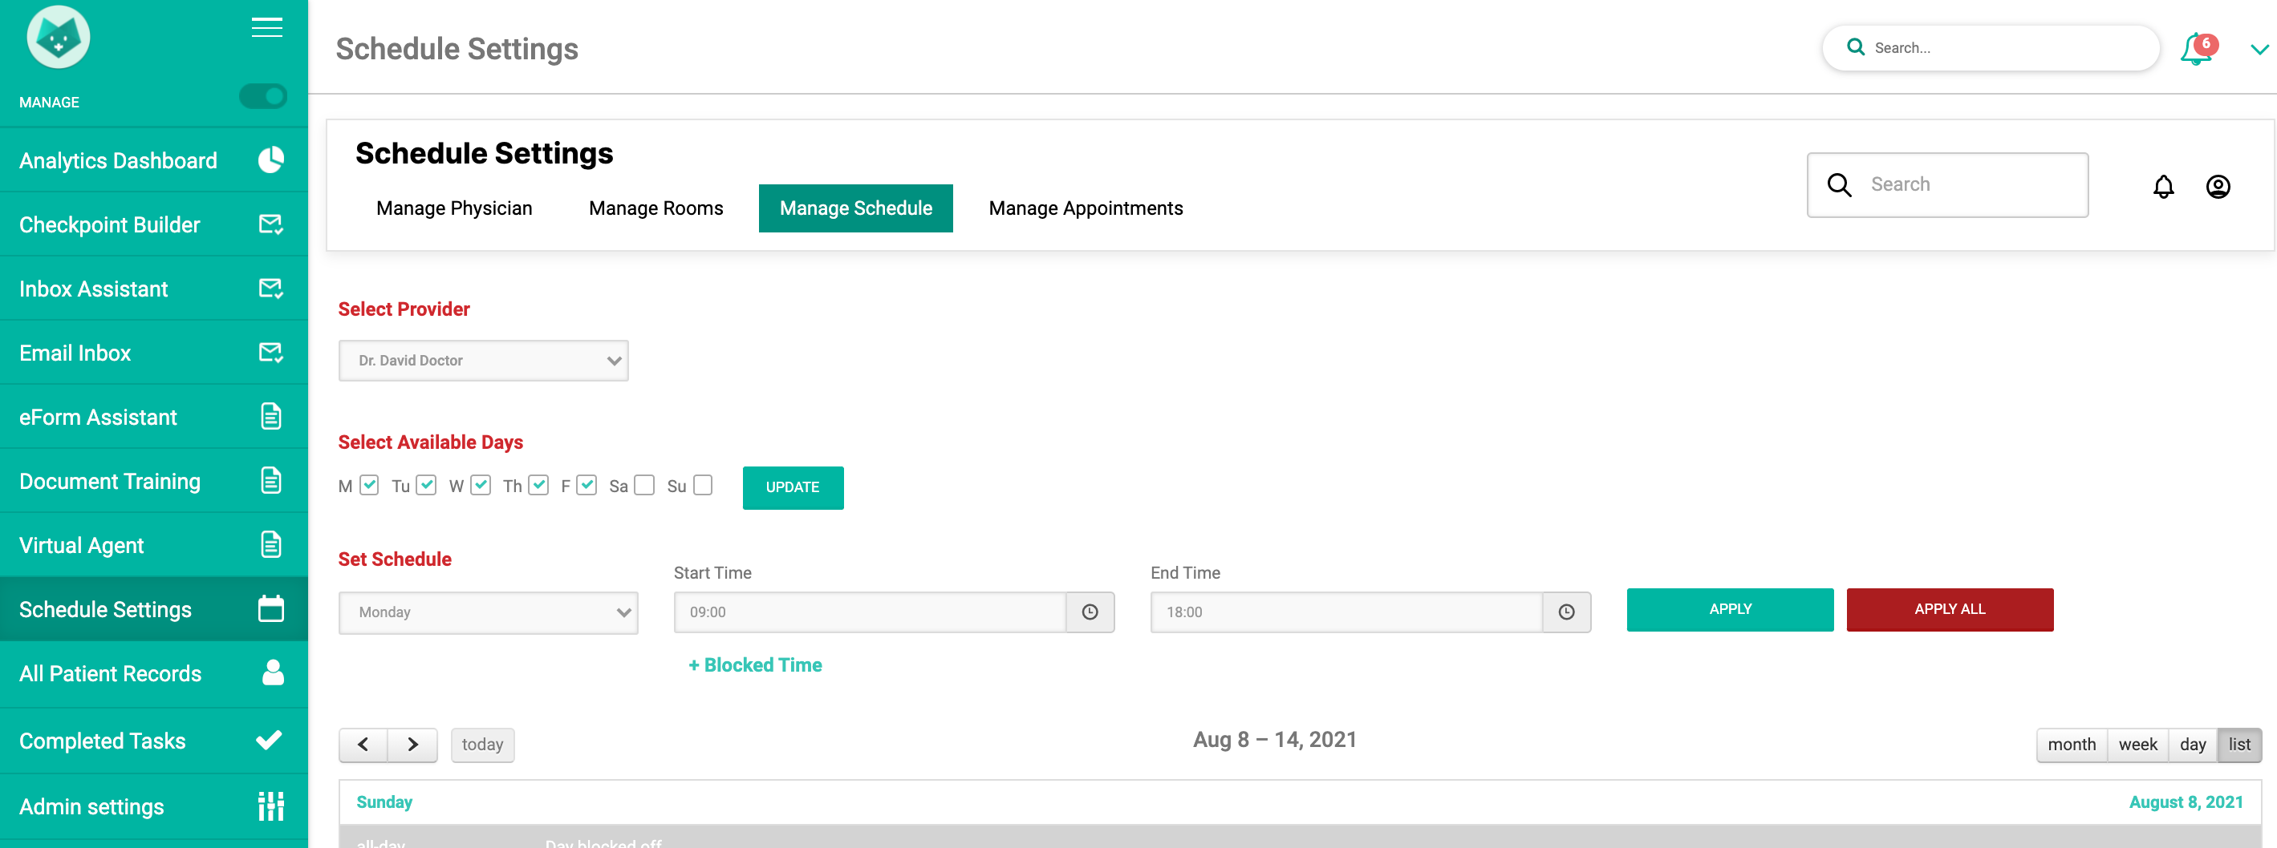2277x848 pixels.
Task: Collapse sidebar with hamburger menu icon
Action: coord(267,27)
